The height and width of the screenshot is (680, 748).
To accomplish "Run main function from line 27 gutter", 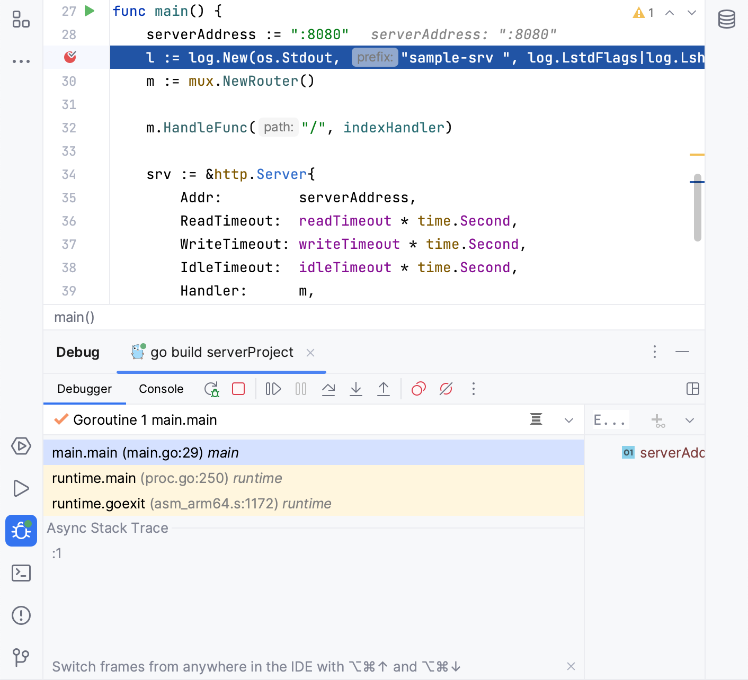I will (88, 11).
